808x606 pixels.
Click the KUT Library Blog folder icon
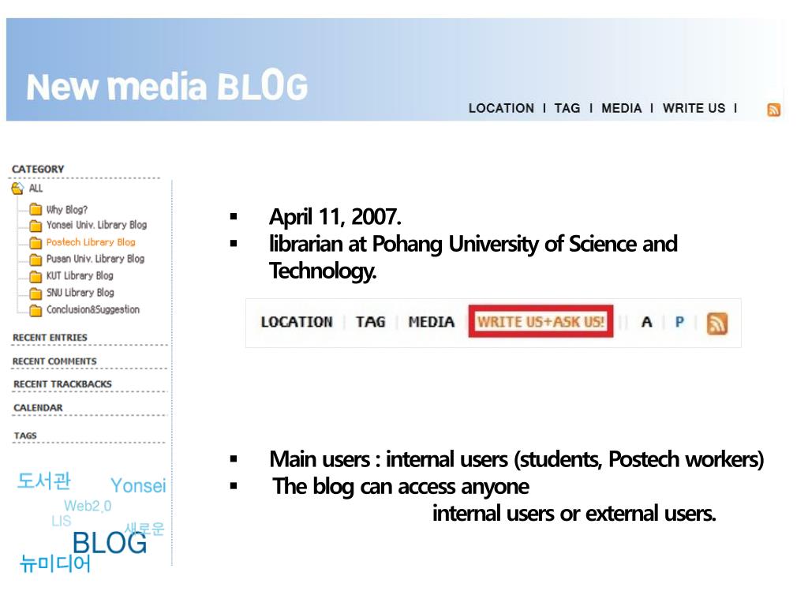36,276
